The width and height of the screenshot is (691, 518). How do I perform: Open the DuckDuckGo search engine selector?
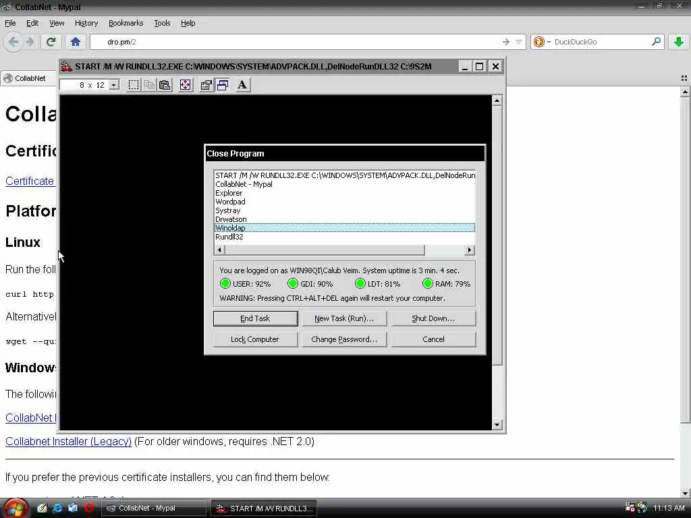[x=542, y=42]
